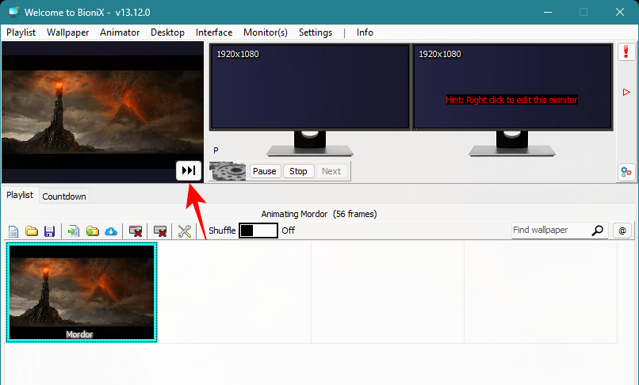Screen dimensions: 639x385
Task: Toggle the Shuffle switch
Action: pyautogui.click(x=258, y=231)
